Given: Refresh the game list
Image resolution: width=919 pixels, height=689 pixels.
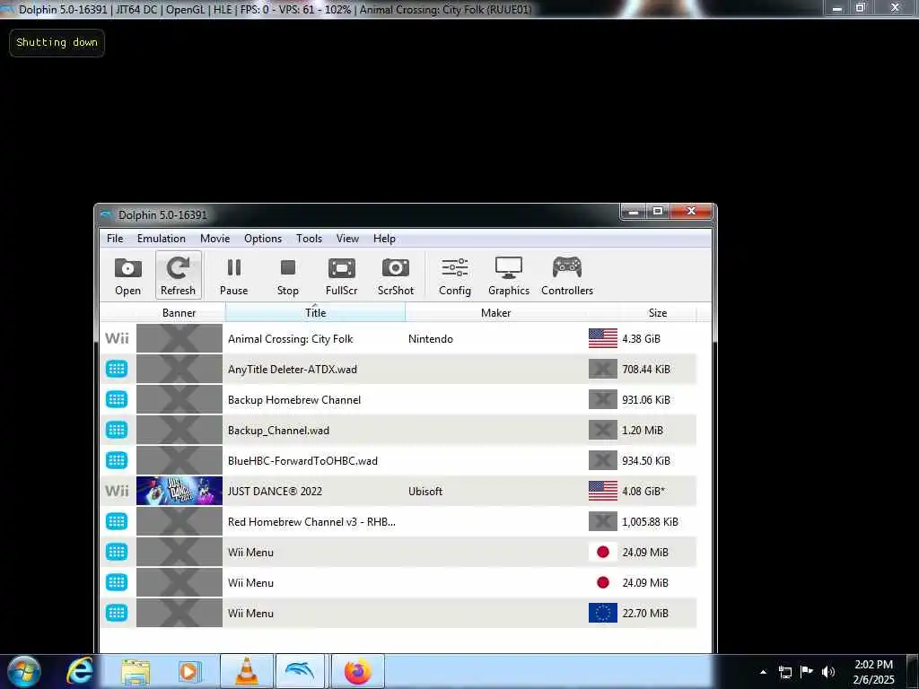Looking at the screenshot, I should pyautogui.click(x=179, y=275).
